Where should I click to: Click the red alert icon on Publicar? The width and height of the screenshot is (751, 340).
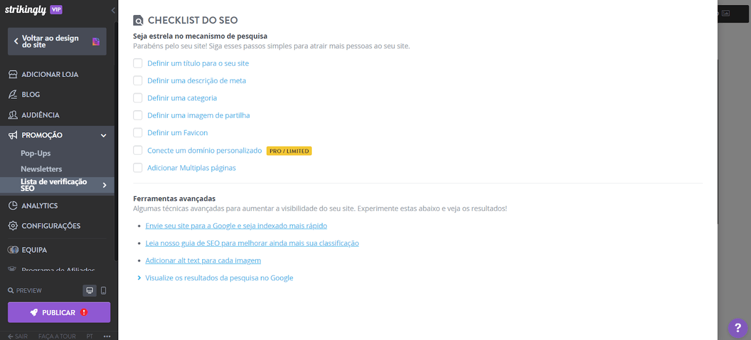tap(84, 312)
